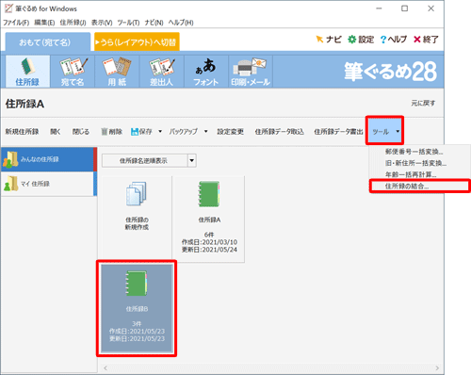Open 設定 gear settings

coord(361,40)
